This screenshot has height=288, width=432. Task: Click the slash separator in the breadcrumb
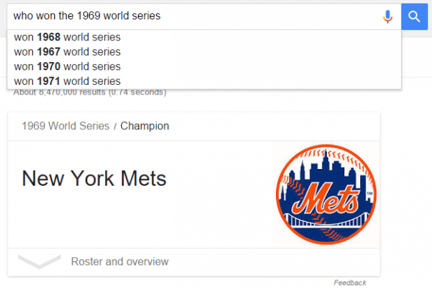point(115,126)
